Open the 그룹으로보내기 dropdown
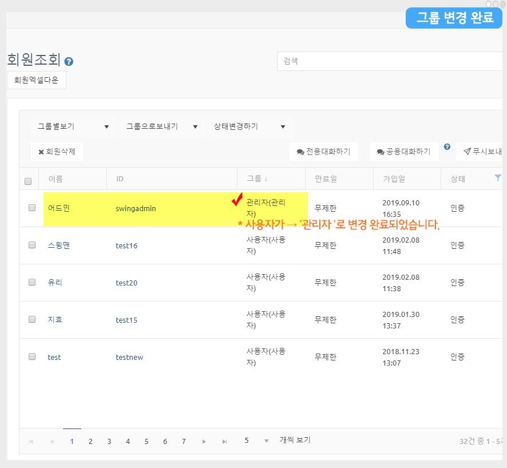Viewport: 507px width, 468px height. [x=161, y=126]
